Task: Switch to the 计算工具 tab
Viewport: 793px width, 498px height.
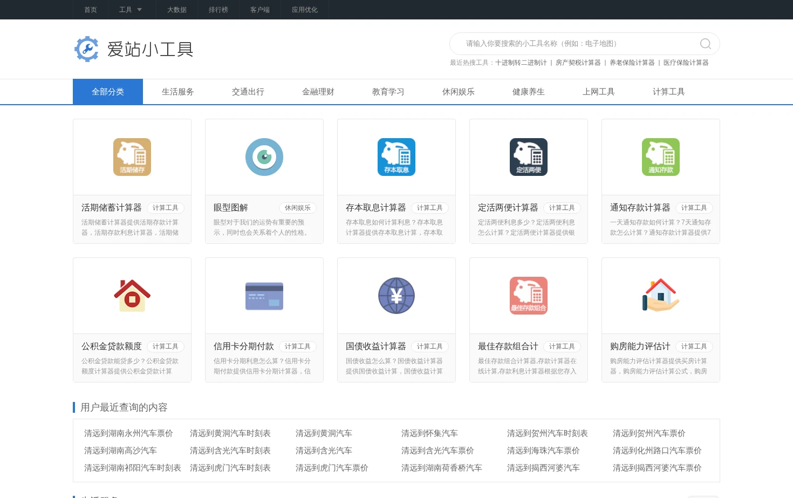Action: pyautogui.click(x=669, y=92)
